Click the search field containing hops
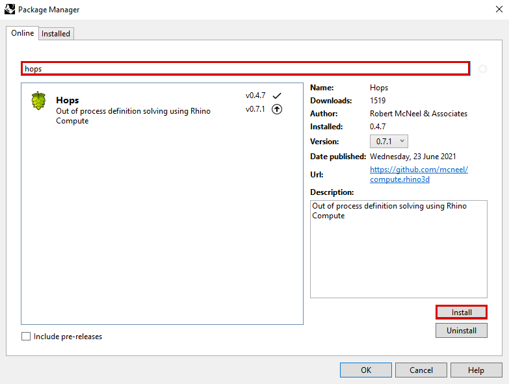 point(246,69)
